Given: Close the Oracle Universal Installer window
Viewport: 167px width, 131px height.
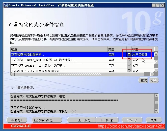Looking at the screenshot, I should click(162, 5).
